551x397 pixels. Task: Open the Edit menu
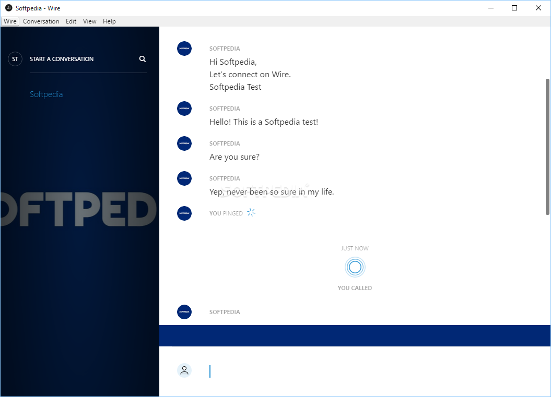[x=71, y=21]
